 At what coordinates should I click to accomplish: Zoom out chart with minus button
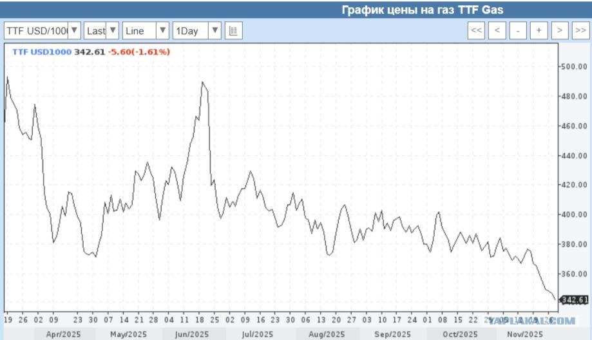click(x=518, y=30)
